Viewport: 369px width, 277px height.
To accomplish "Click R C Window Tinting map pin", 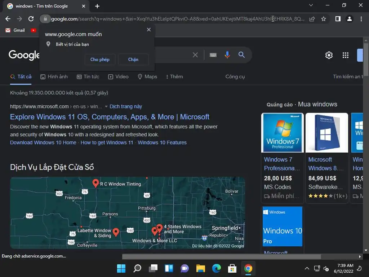I will pyautogui.click(x=95, y=183).
